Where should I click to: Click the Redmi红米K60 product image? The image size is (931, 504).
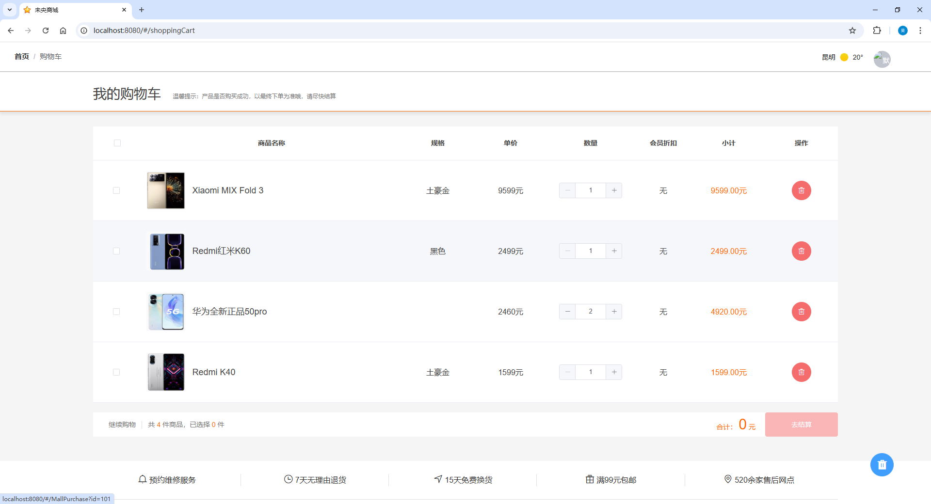(x=166, y=251)
